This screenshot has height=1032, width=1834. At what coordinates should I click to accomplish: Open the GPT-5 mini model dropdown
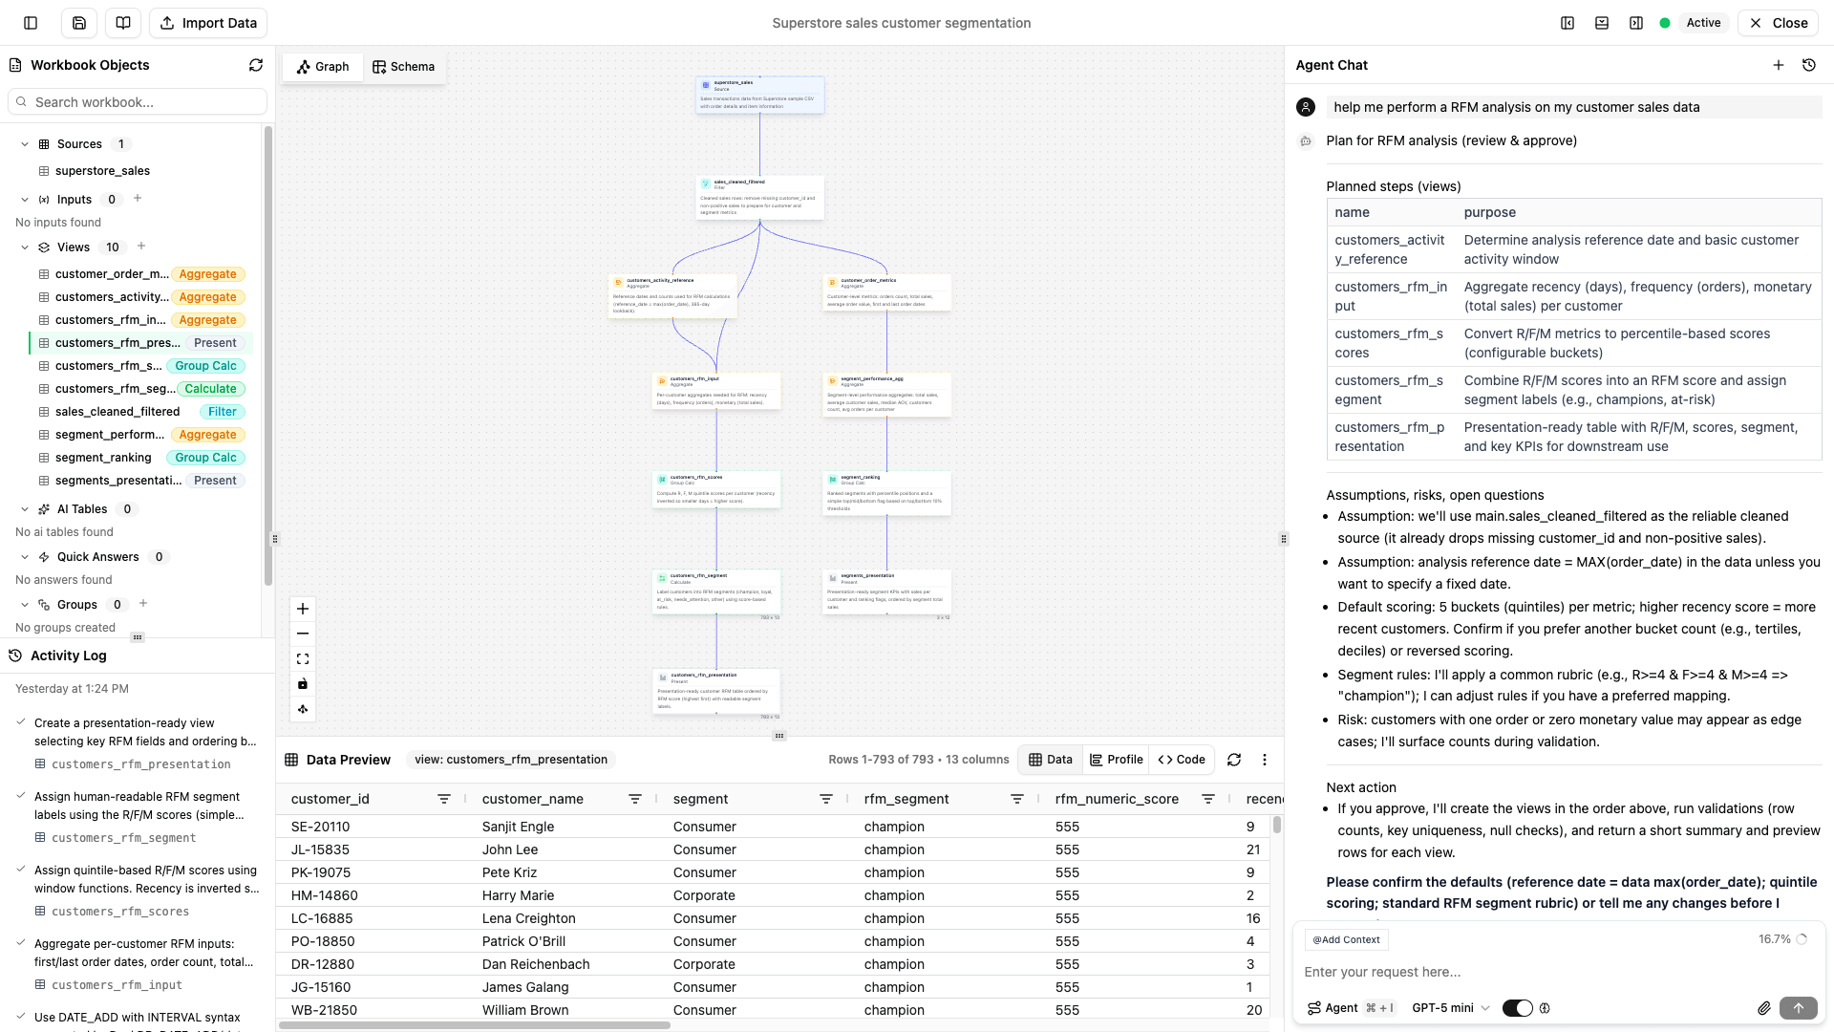1448,1007
